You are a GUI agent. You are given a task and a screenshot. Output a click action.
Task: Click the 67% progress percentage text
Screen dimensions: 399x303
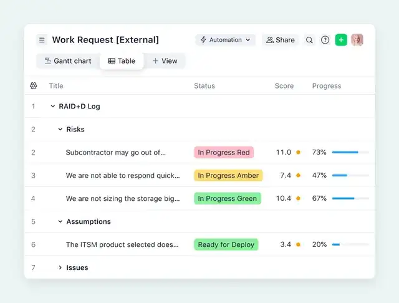pos(319,198)
